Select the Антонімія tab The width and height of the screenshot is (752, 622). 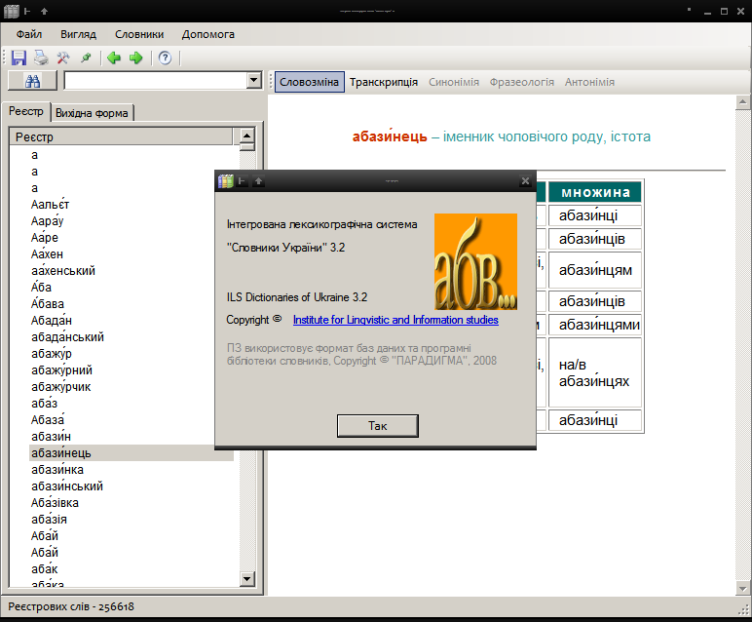tap(589, 82)
